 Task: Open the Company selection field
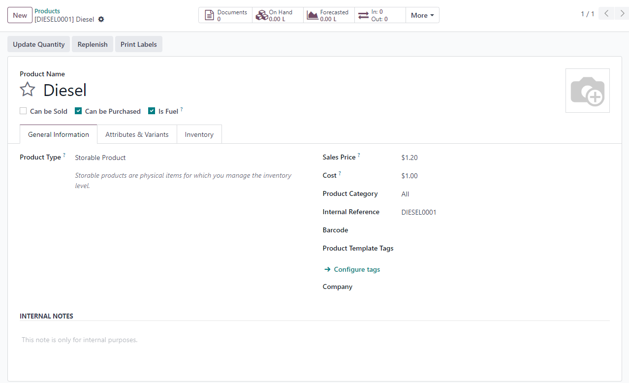tap(505, 287)
